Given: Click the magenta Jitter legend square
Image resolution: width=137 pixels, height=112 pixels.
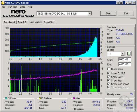Looking at the screenshot, I should pos(74,98).
